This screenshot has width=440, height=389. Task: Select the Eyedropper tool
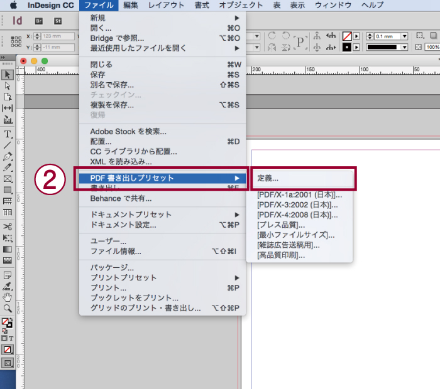8,286
